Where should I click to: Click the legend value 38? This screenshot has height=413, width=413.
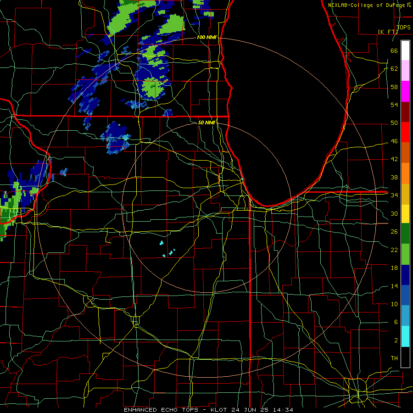(394, 177)
